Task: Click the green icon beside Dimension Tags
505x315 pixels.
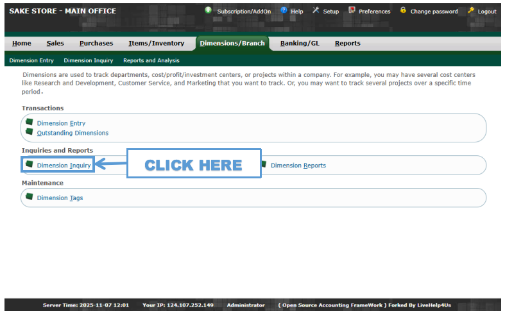Action: (x=29, y=197)
